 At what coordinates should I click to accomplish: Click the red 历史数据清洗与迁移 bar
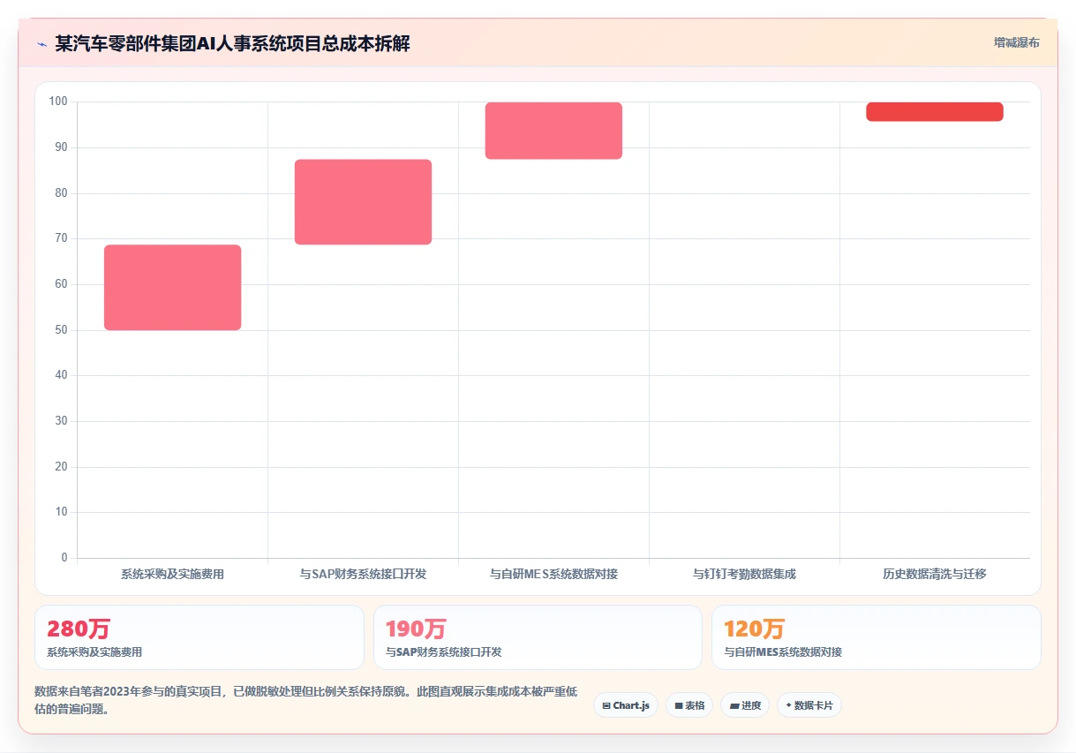935,112
